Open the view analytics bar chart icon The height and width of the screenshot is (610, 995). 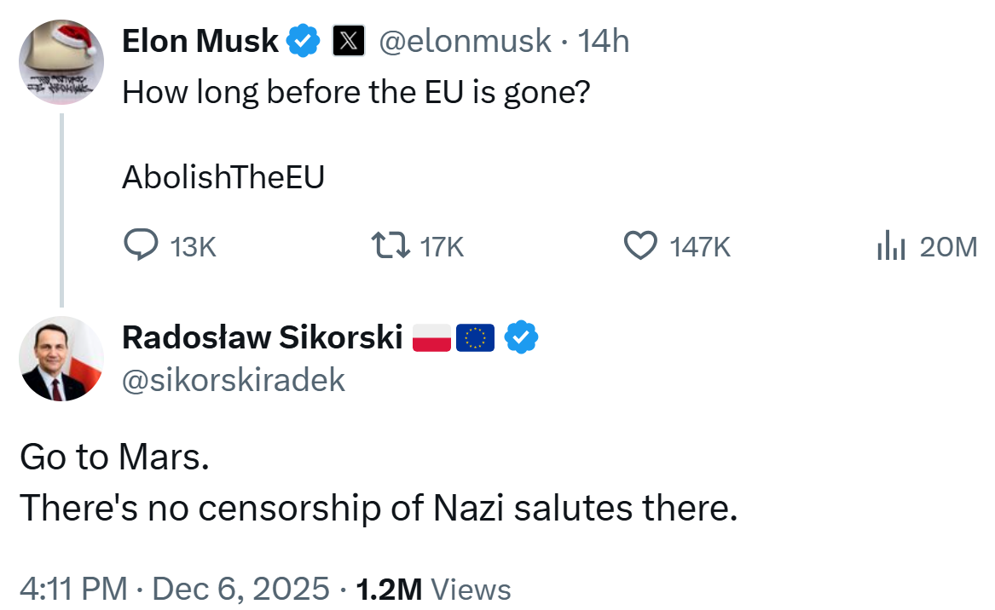[x=889, y=246]
